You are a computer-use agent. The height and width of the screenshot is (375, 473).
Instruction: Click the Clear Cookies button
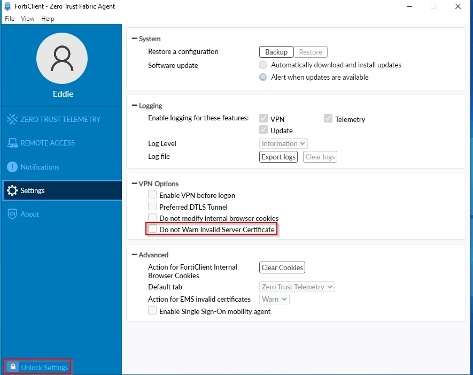[x=282, y=267]
